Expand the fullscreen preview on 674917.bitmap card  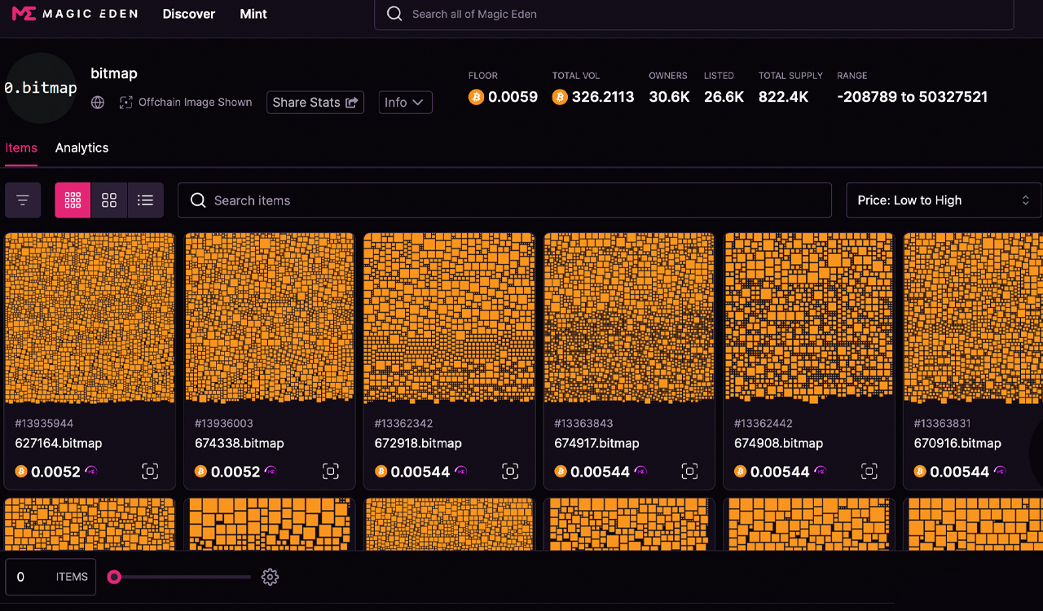(689, 471)
